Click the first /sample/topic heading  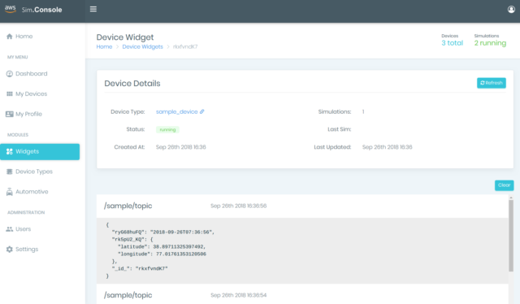(x=128, y=206)
